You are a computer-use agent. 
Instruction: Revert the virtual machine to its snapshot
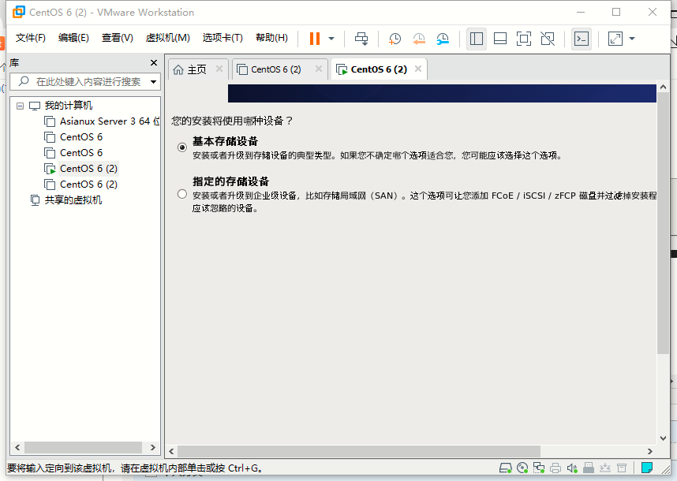click(x=418, y=39)
